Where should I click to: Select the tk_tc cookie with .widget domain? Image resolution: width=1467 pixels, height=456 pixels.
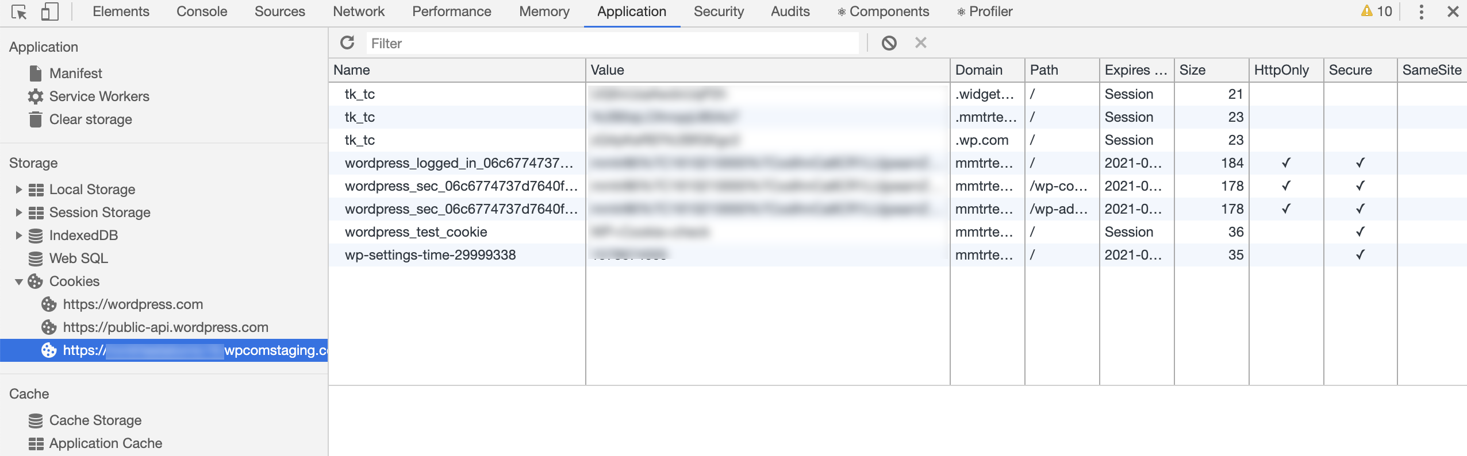898,94
